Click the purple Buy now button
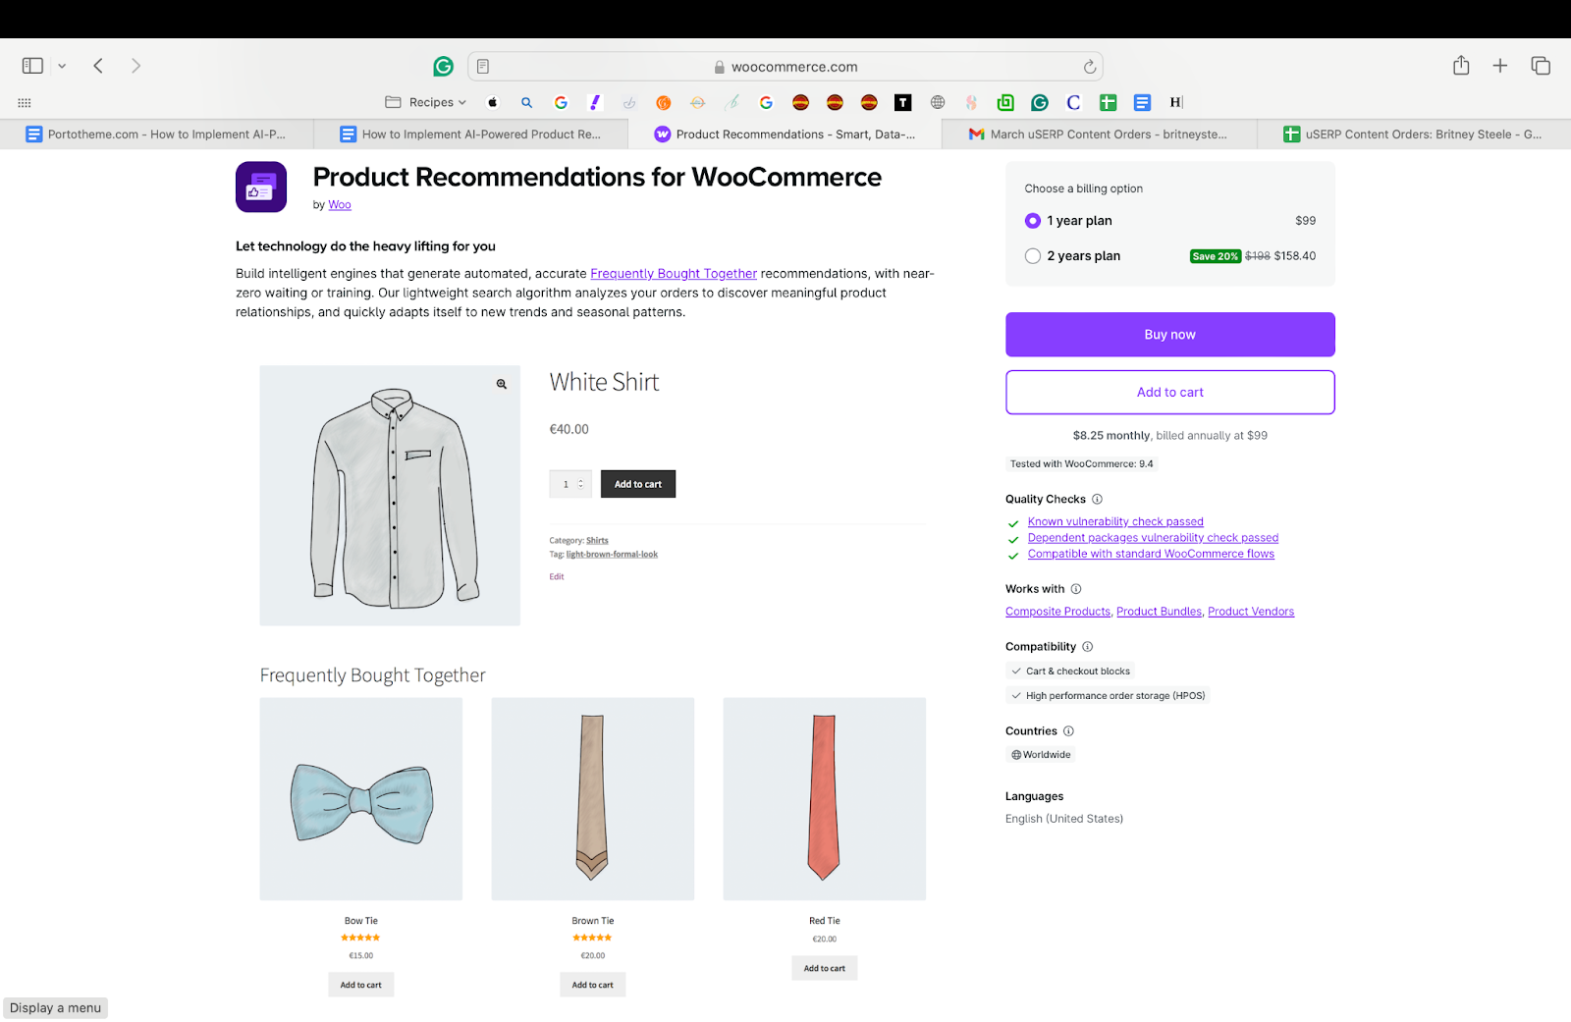The height and width of the screenshot is (1022, 1571). pyautogui.click(x=1170, y=335)
